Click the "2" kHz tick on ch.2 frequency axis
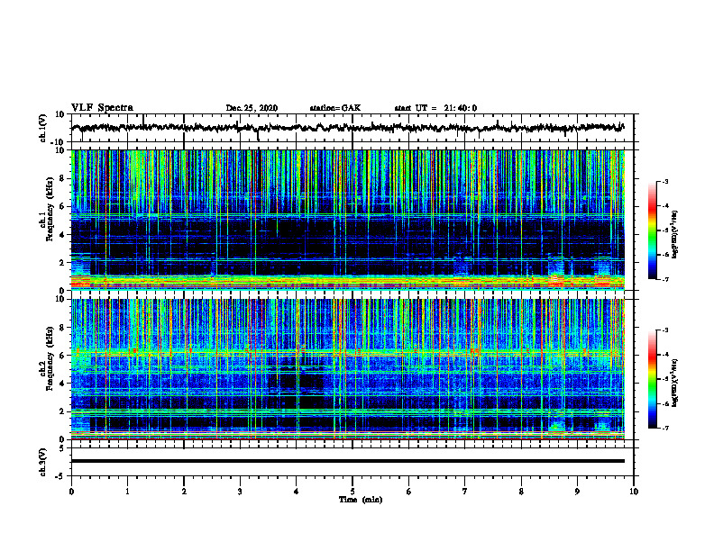The image size is (714, 551). click(x=63, y=411)
